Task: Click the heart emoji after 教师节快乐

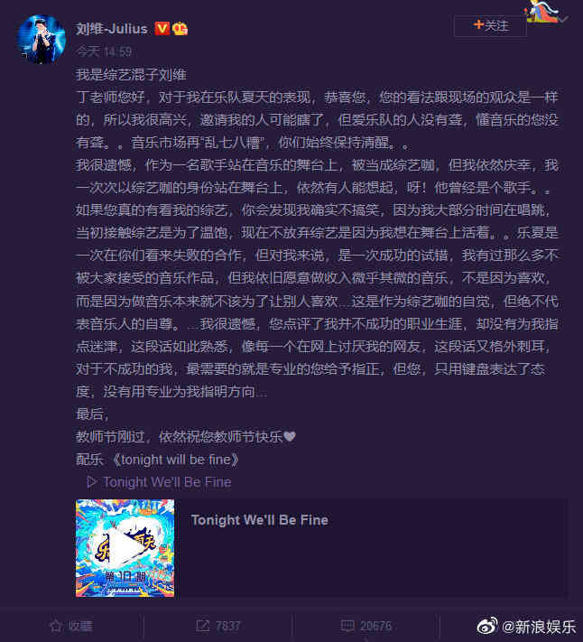Action: click(x=290, y=436)
